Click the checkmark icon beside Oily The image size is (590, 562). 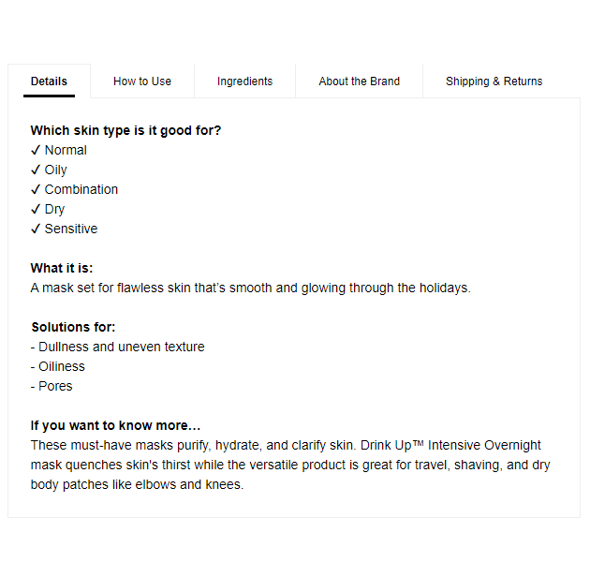(36, 170)
